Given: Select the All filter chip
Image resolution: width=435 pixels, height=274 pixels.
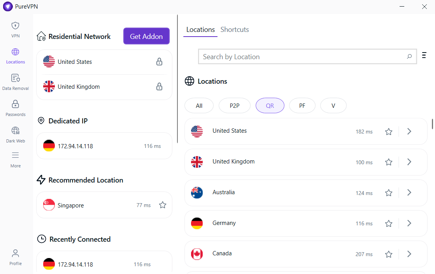Looking at the screenshot, I should [199, 106].
